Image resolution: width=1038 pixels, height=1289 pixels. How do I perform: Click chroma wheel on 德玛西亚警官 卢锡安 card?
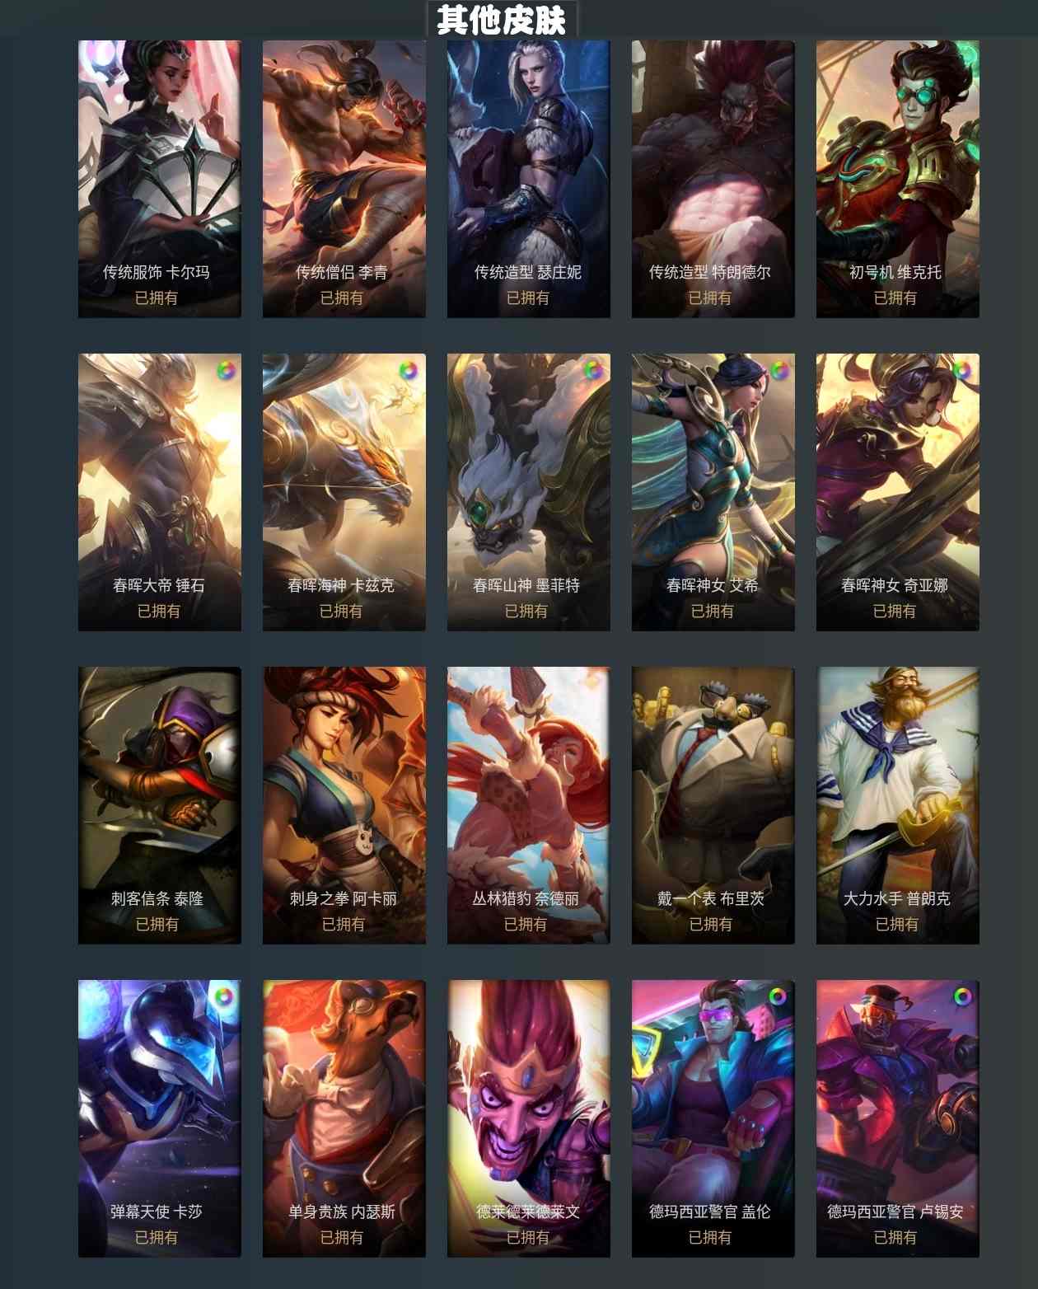click(962, 996)
